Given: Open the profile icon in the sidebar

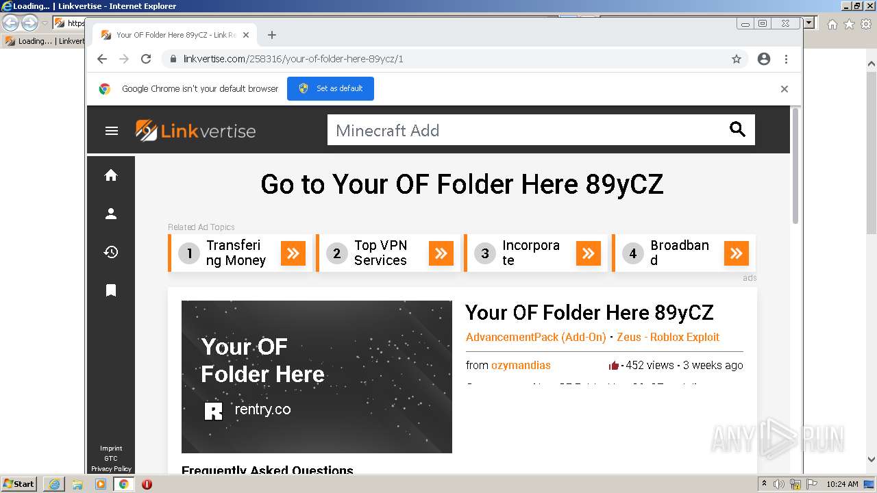Looking at the screenshot, I should (111, 214).
